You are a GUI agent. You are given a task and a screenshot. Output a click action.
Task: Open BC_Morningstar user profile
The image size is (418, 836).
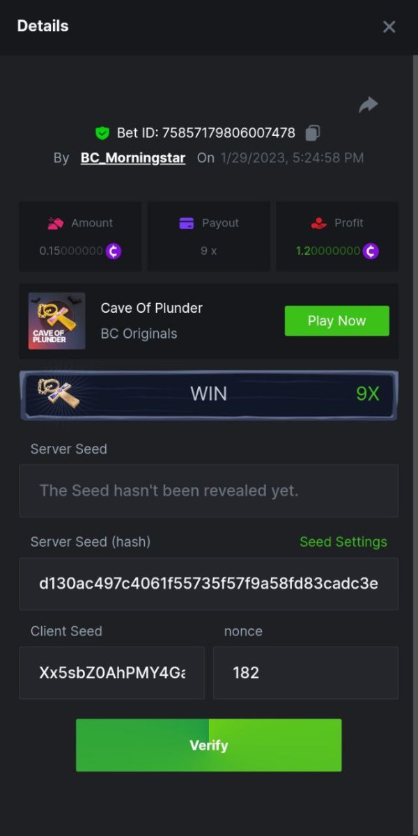pos(133,158)
